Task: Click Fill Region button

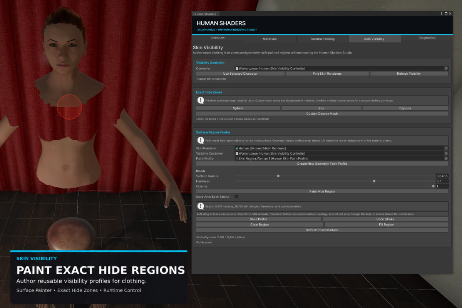Action: pyautogui.click(x=386, y=224)
